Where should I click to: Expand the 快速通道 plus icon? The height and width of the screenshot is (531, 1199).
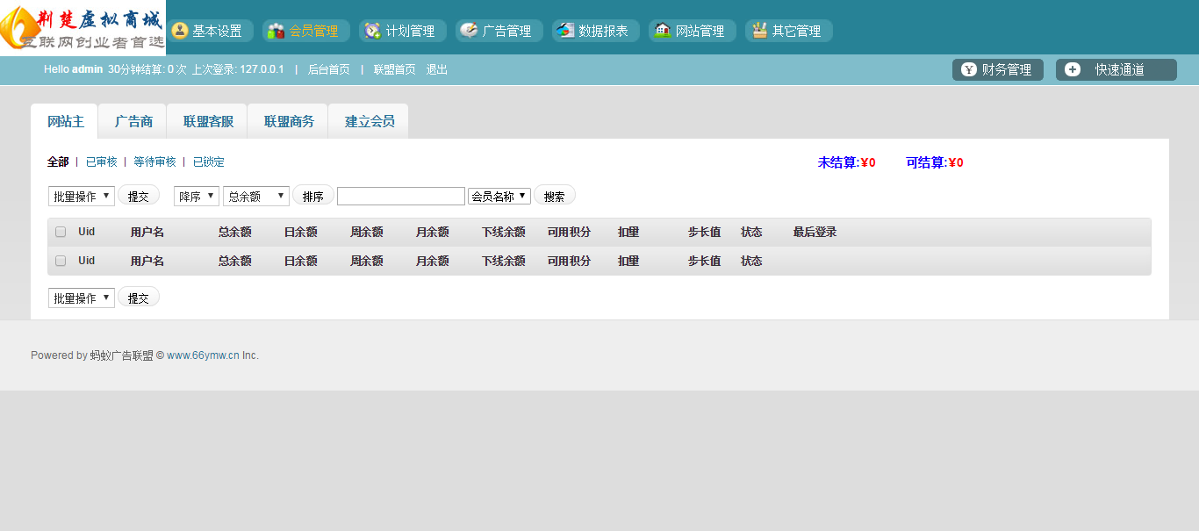point(1073,69)
